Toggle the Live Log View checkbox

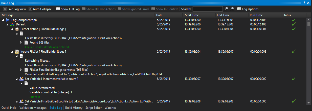tap(5, 9)
